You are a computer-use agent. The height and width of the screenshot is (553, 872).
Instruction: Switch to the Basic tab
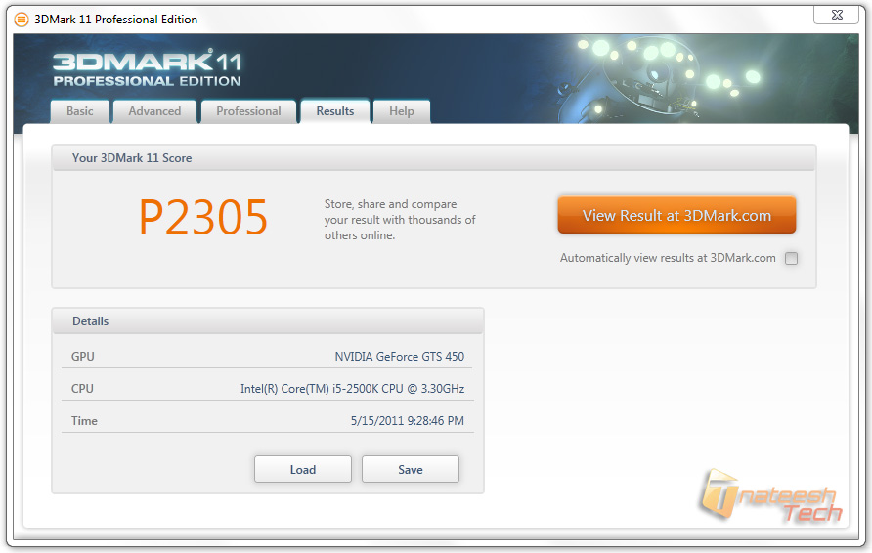(80, 111)
